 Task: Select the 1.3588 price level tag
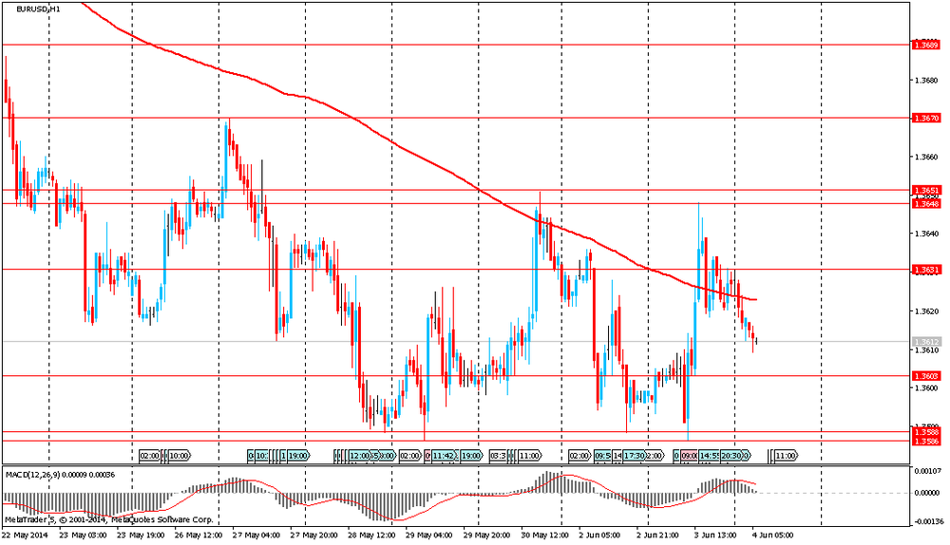tap(925, 432)
